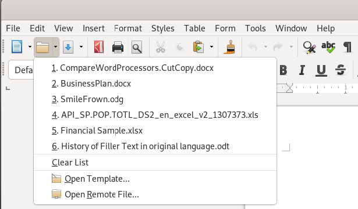358x209 pixels.
Task: Open the File menu
Action: [13, 28]
